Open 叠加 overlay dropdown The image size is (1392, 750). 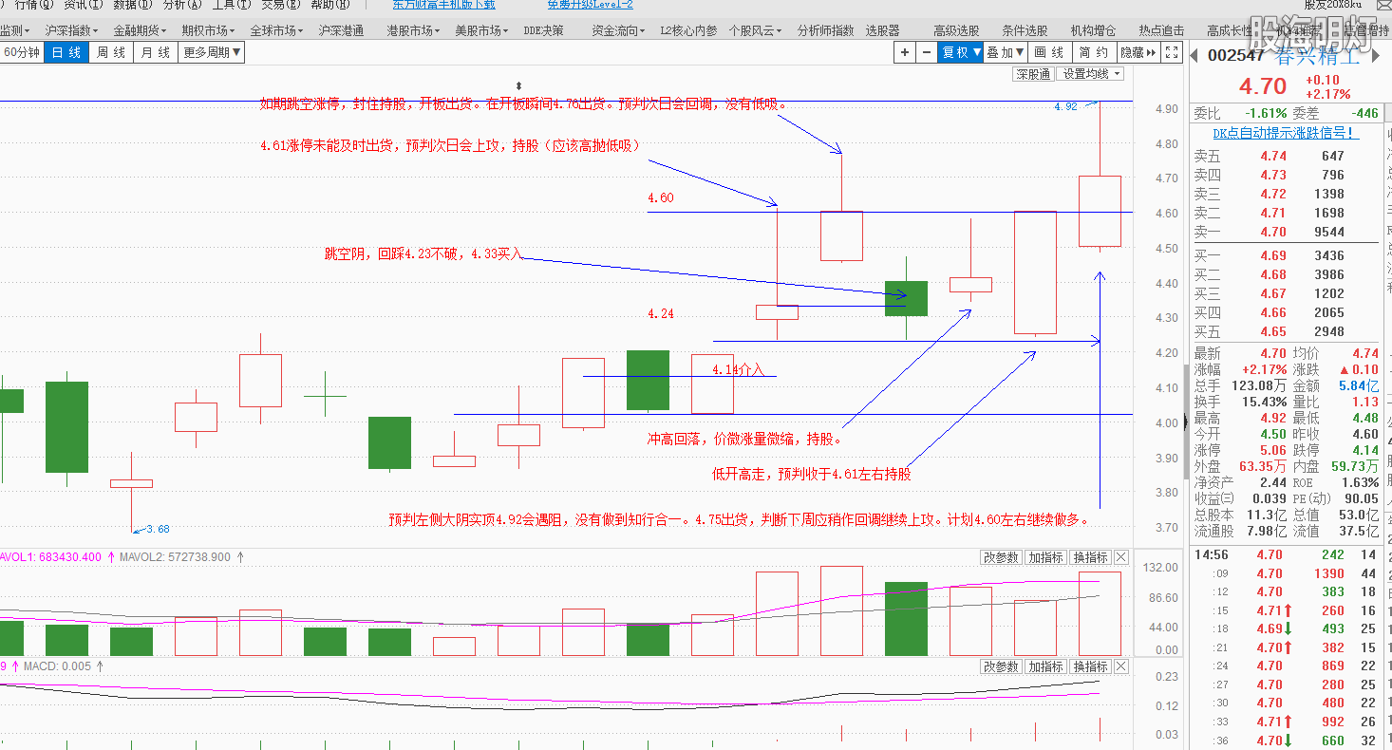coord(1006,52)
